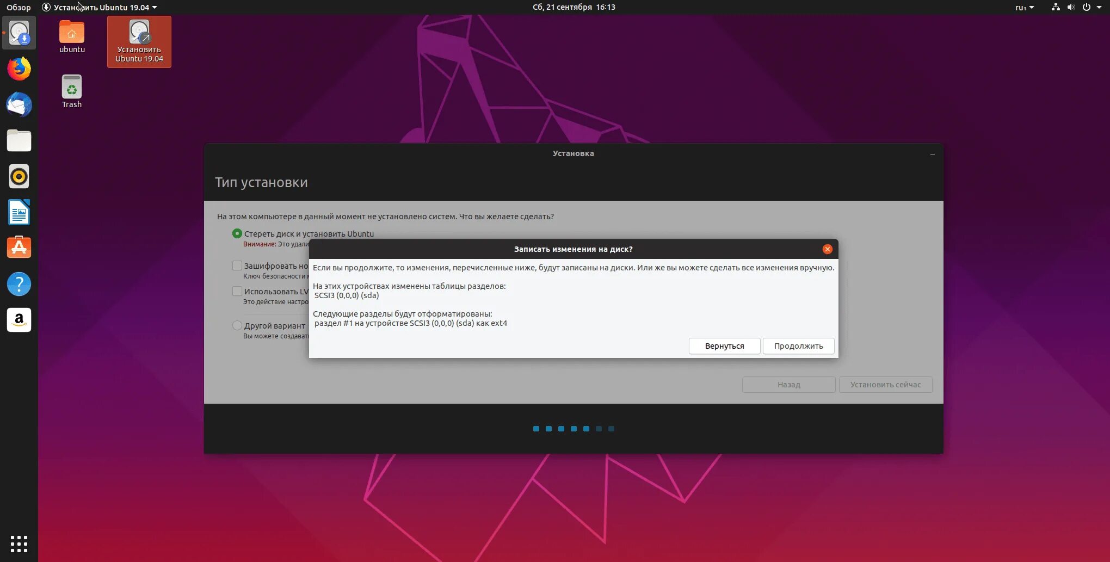
Task: Open Thunderbird mail from the dock
Action: [x=19, y=104]
